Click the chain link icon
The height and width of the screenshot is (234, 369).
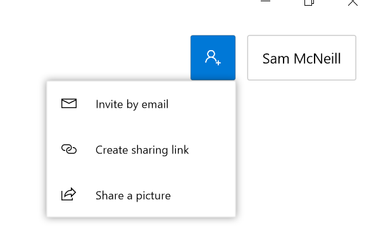69,149
